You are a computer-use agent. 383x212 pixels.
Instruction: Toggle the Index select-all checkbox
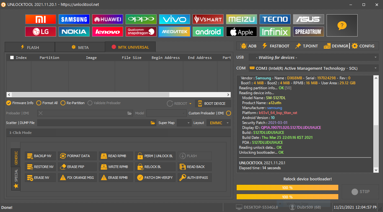(12, 58)
